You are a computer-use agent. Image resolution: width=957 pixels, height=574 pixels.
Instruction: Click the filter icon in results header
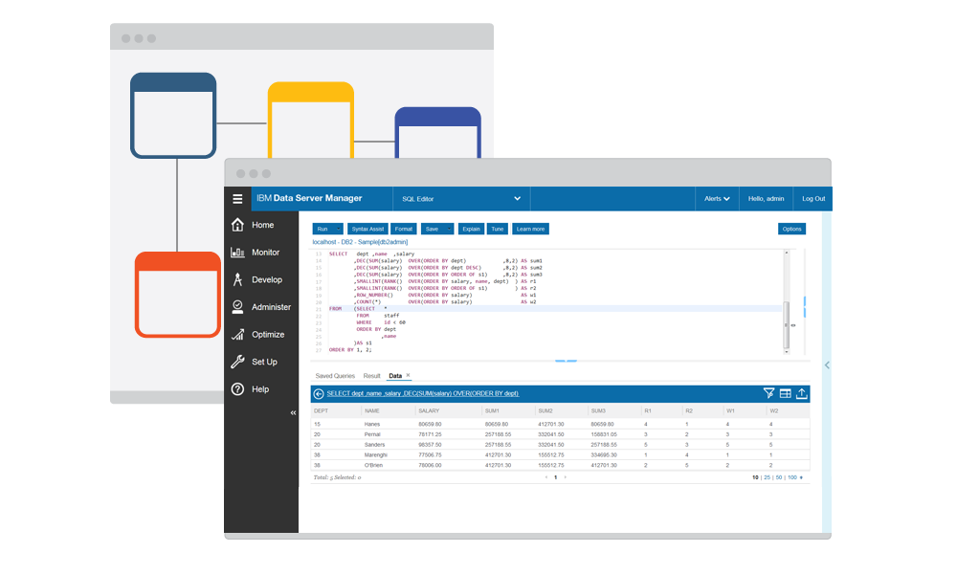[x=769, y=393]
